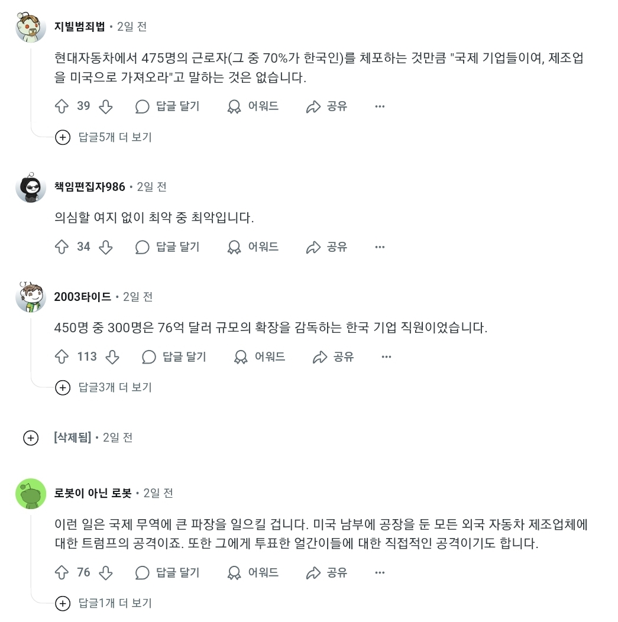The image size is (618, 622).
Task: Upvote 지빌범죄법's comment
Action: tap(67, 106)
